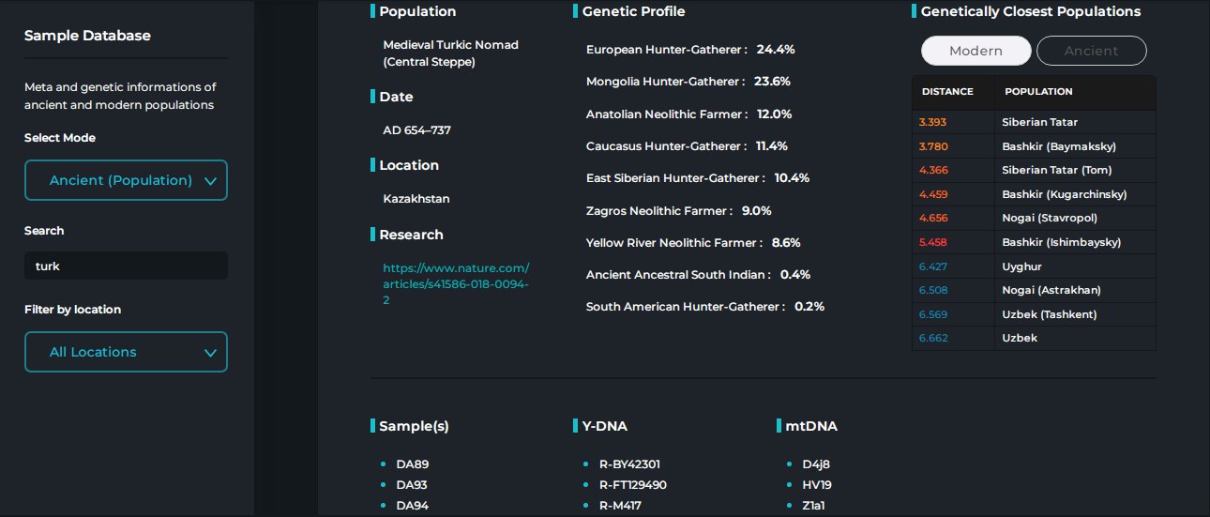Open the Select Mode dropdown
The image size is (1210, 517).
(x=126, y=180)
